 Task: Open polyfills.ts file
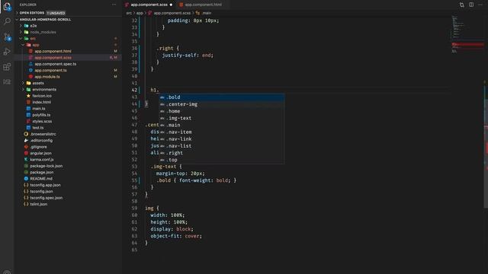(x=41, y=115)
